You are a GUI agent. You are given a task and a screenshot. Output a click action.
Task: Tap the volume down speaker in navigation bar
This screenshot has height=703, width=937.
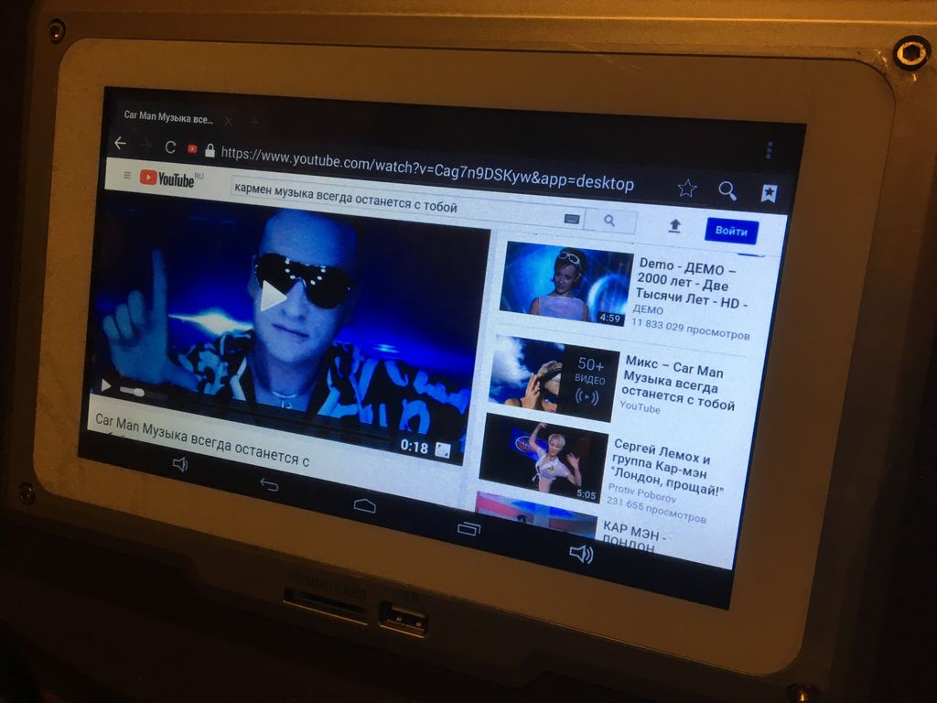click(180, 464)
